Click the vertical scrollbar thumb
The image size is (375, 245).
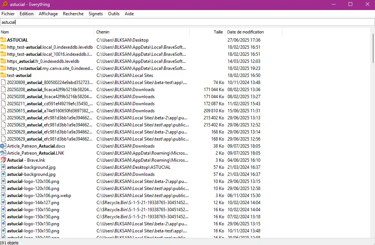pos(373,48)
